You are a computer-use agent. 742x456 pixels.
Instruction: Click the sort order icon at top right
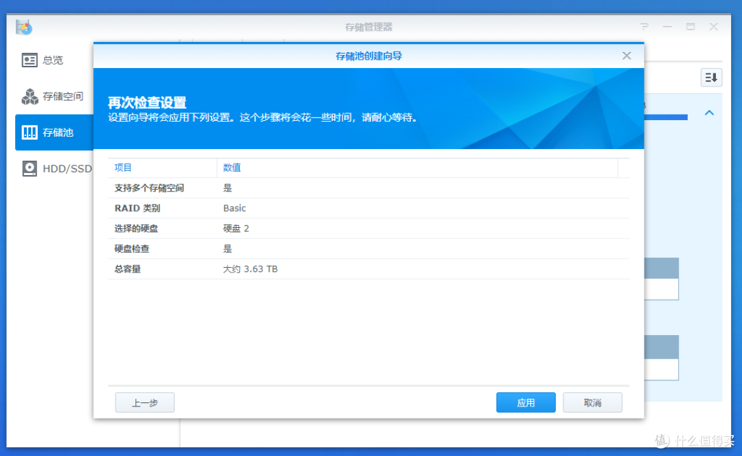(x=711, y=78)
